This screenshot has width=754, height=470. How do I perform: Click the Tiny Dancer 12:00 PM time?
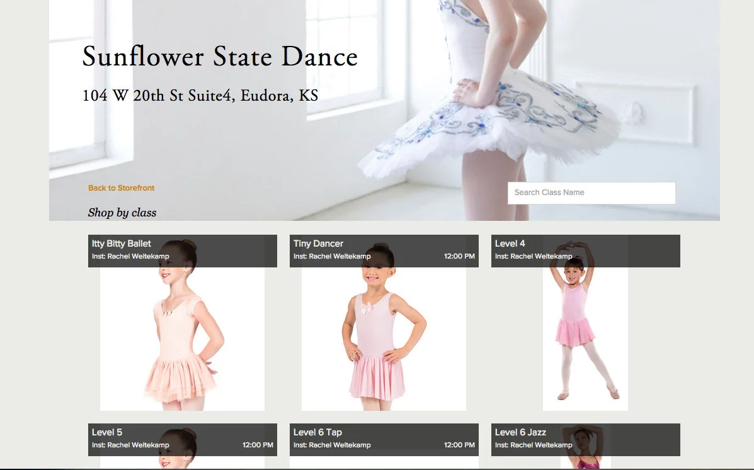coord(459,256)
